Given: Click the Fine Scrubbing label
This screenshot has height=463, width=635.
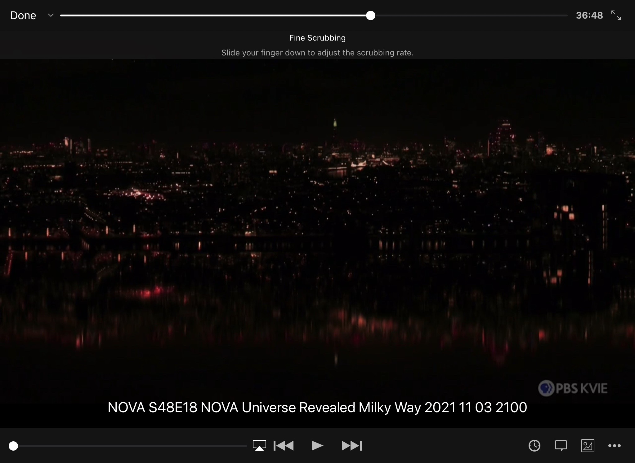Looking at the screenshot, I should click(x=317, y=38).
